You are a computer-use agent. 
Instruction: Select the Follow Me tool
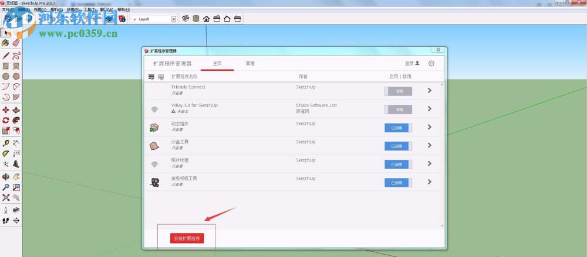16,120
